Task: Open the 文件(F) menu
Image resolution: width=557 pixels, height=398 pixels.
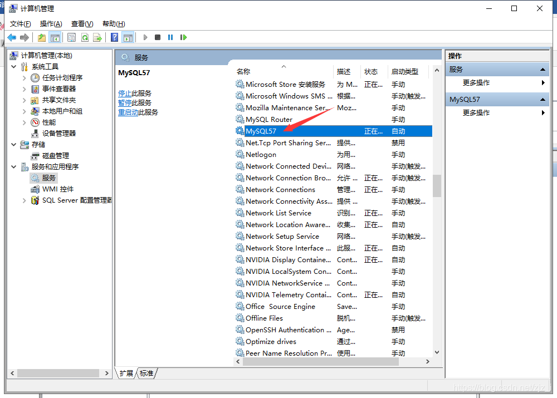Action: pyautogui.click(x=20, y=24)
